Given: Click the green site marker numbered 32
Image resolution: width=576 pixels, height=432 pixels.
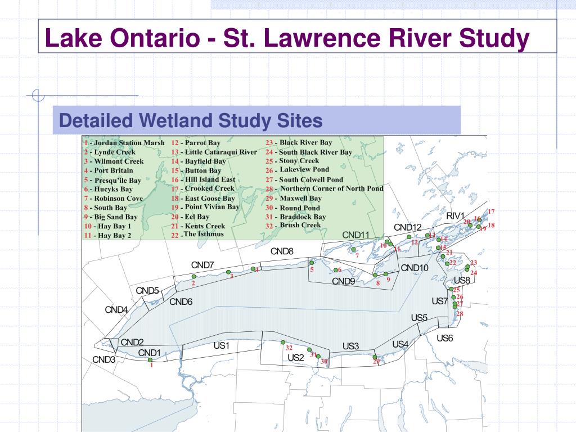Looking at the screenshot, I should (283, 343).
